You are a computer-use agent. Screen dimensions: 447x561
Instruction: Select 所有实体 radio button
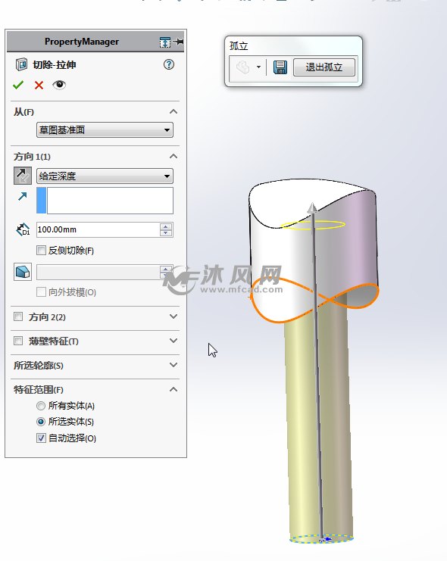tap(41, 406)
